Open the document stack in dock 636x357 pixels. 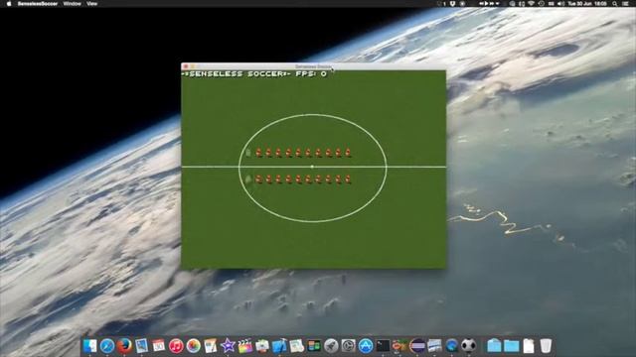point(529,346)
